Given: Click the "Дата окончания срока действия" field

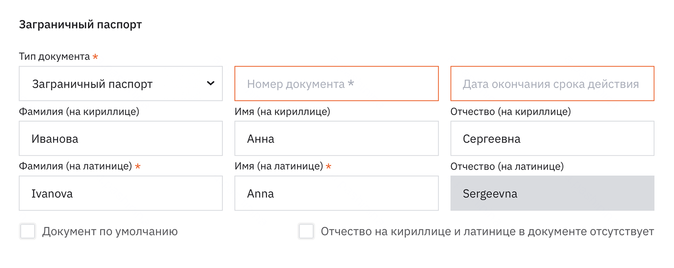Looking at the screenshot, I should (x=552, y=83).
